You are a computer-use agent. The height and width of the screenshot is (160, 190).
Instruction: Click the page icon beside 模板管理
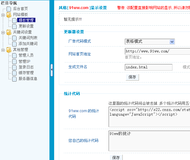click(x=14, y=20)
